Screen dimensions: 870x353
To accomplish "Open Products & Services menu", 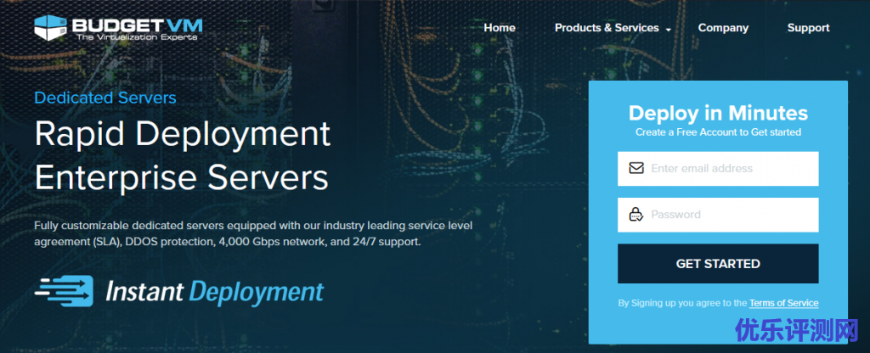I will 607,28.
